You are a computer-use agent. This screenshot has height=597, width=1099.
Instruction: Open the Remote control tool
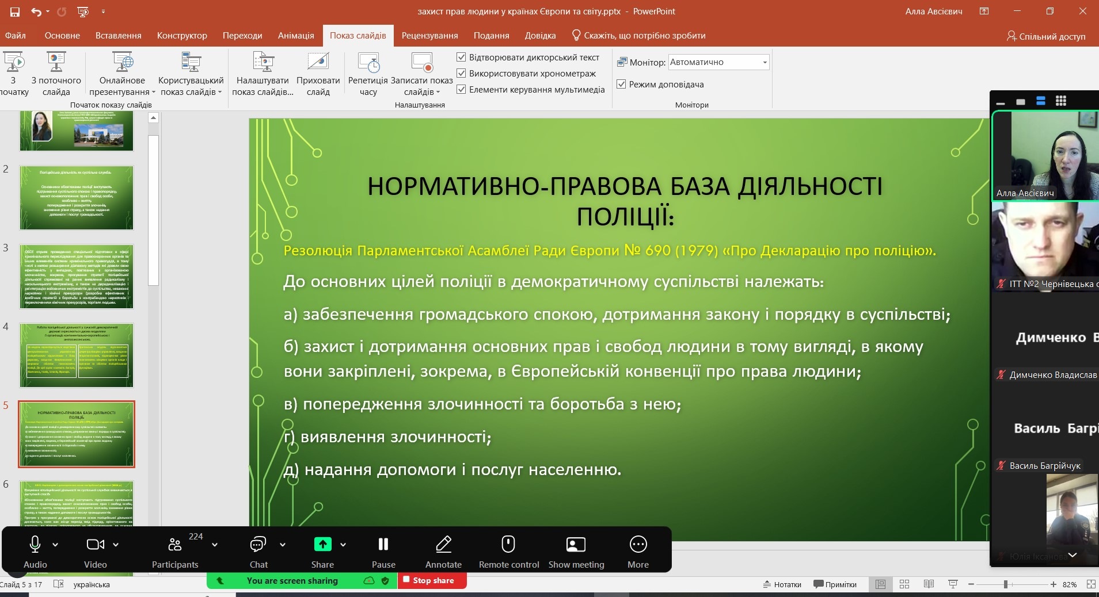[x=508, y=545]
